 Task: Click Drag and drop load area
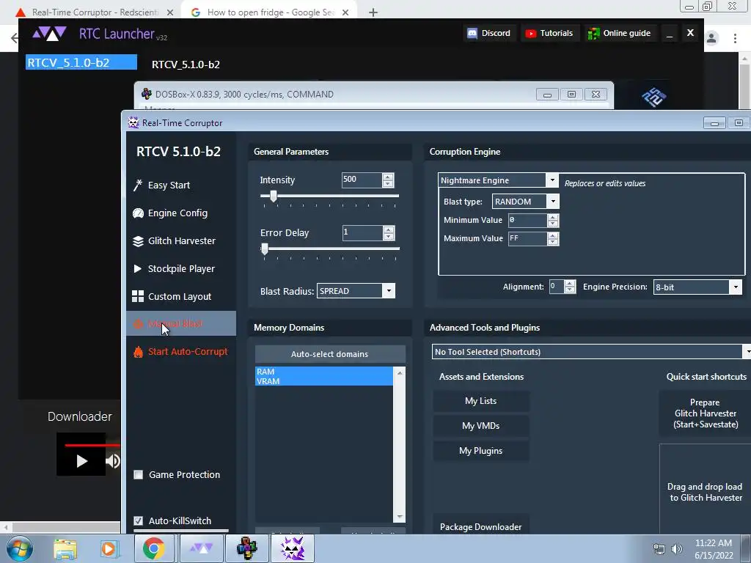[x=705, y=492]
